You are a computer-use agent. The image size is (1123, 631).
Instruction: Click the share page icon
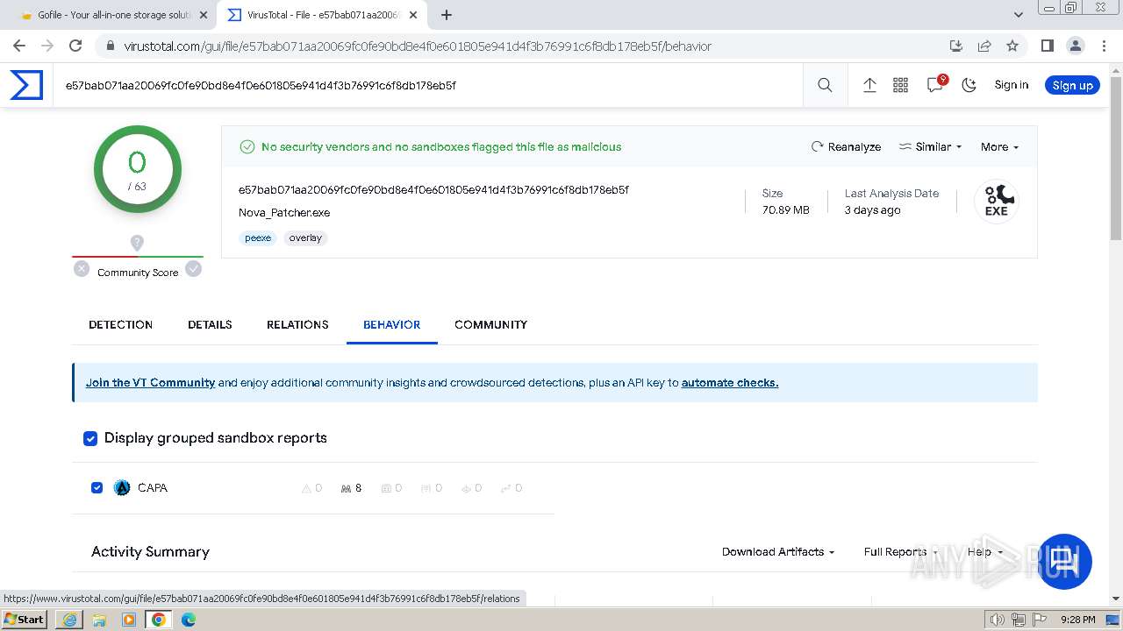pyautogui.click(x=984, y=46)
